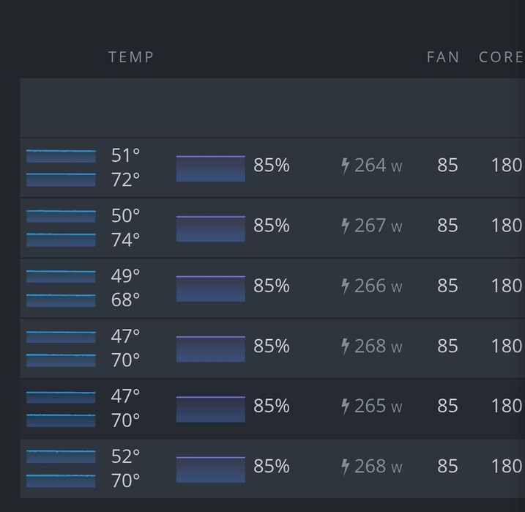Select the fan bar in the 265 w row
525x512 pixels.
[x=210, y=408]
